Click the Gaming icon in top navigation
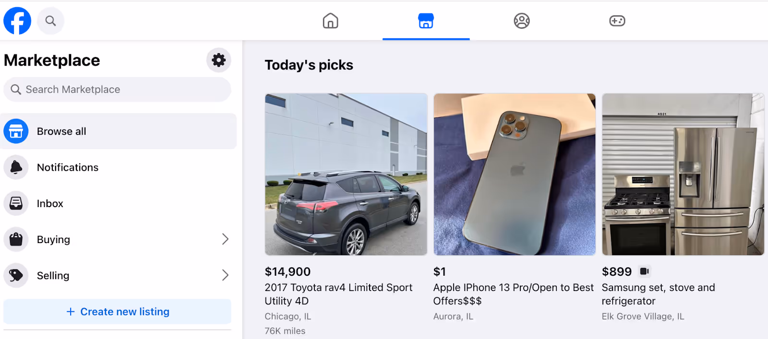This screenshot has height=339, width=768. click(617, 21)
